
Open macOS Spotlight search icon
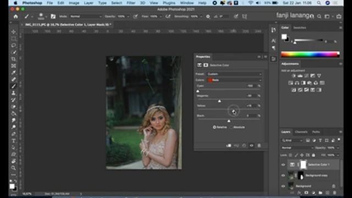pyautogui.click(x=319, y=3)
